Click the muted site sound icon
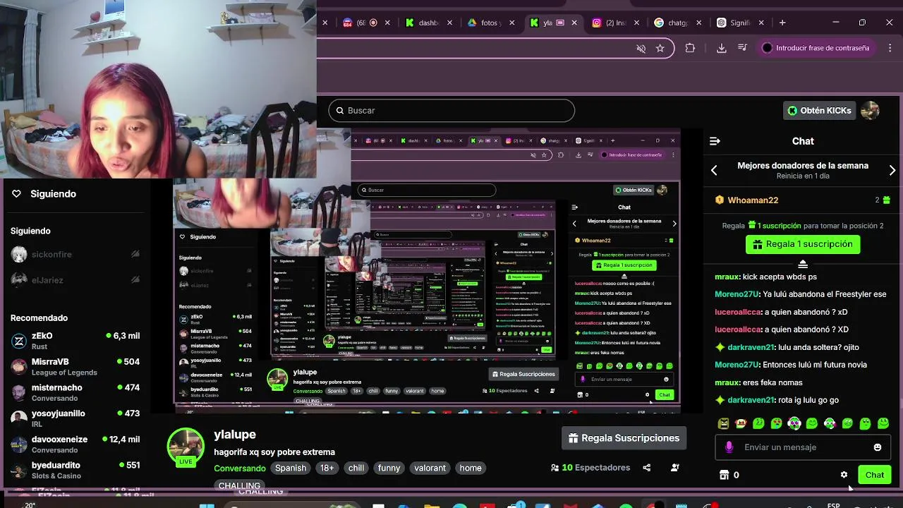This screenshot has width=903, height=508. tap(641, 48)
